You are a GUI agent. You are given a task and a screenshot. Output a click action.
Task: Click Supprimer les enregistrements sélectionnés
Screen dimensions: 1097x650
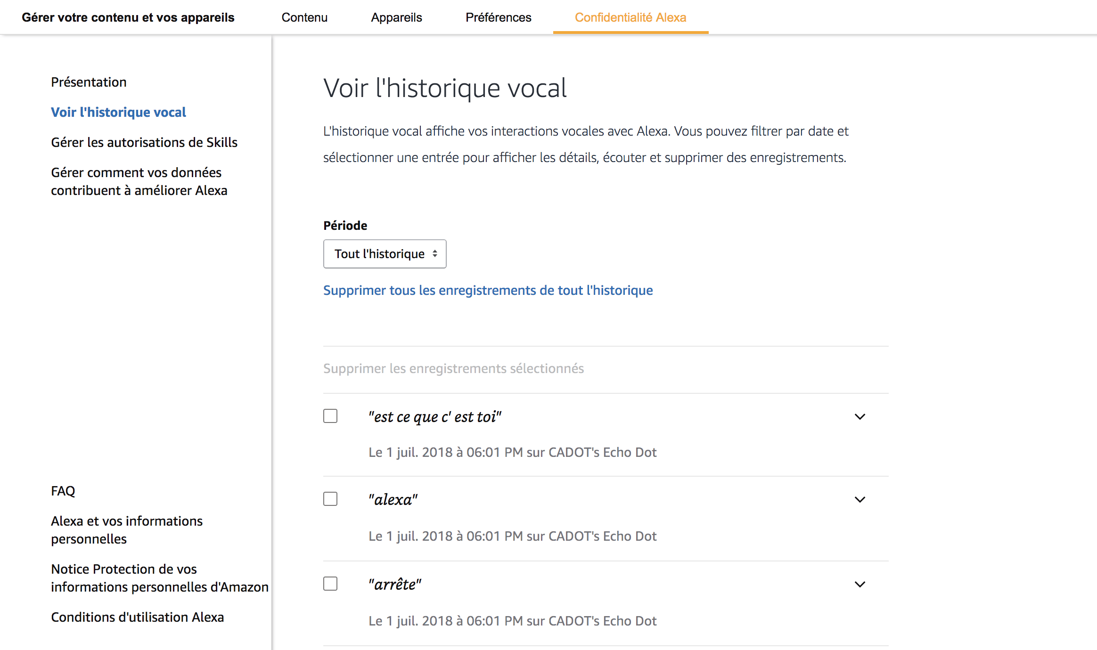point(453,368)
